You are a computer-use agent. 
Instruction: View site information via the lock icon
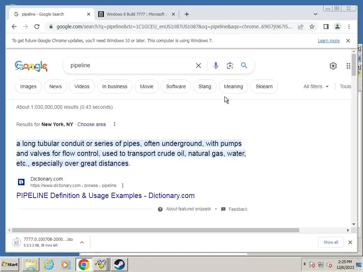click(x=51, y=27)
